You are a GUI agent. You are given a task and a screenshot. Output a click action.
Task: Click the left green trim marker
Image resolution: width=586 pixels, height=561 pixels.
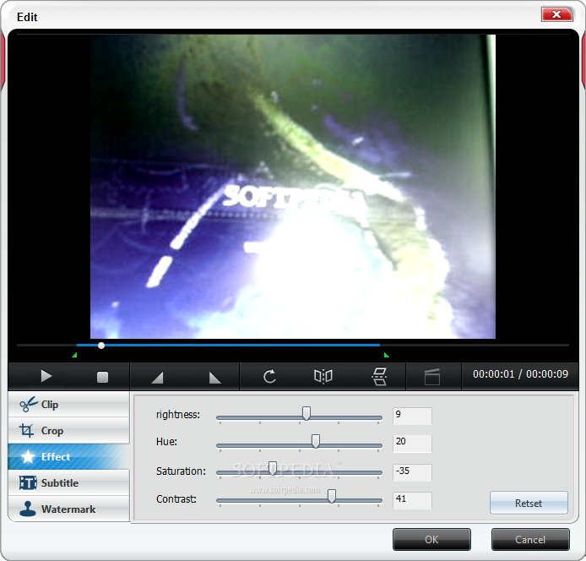[74, 355]
